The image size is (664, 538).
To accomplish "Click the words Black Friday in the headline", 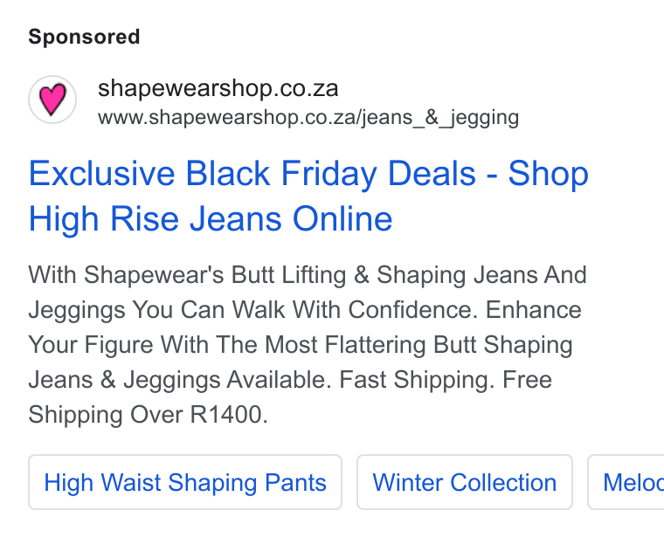I will click(281, 173).
